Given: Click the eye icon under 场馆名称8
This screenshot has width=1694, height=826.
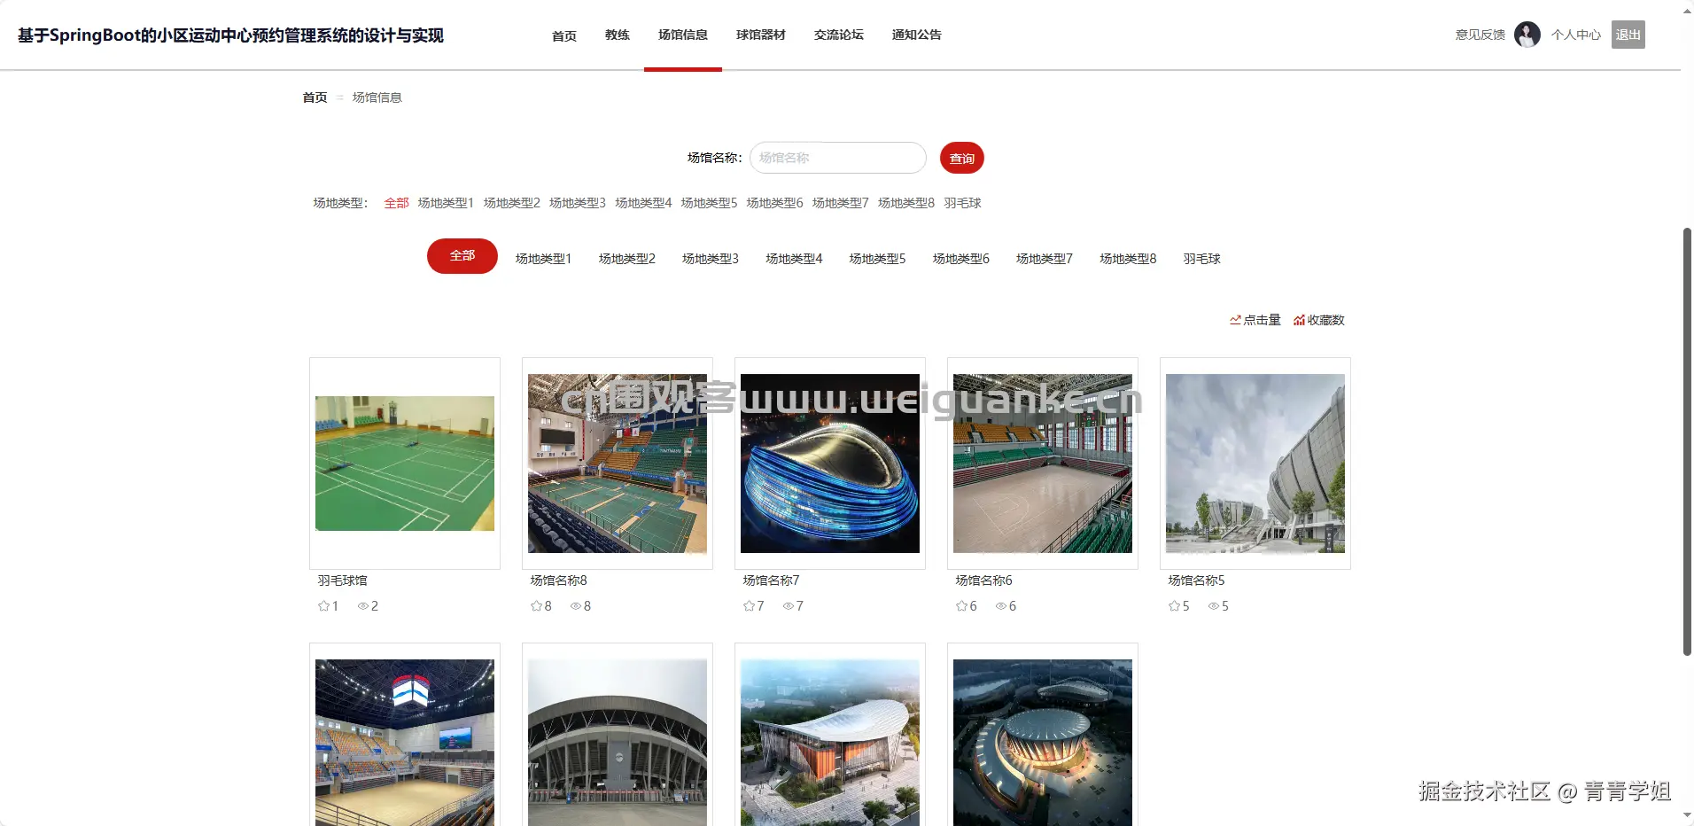Looking at the screenshot, I should (576, 606).
